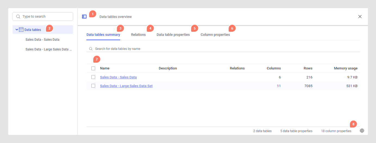
Task: Open the Data table properties tab
Action: [173, 35]
